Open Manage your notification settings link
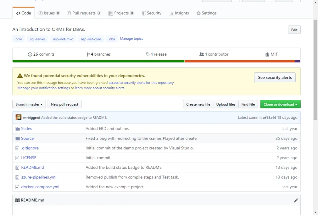Viewport: 318px width, 215px height. pyautogui.click(x=43, y=88)
